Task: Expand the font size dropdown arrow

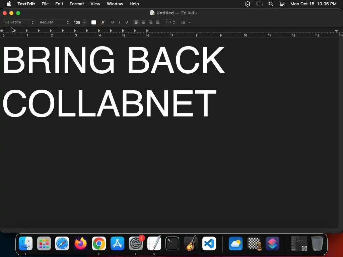Action: [84, 22]
